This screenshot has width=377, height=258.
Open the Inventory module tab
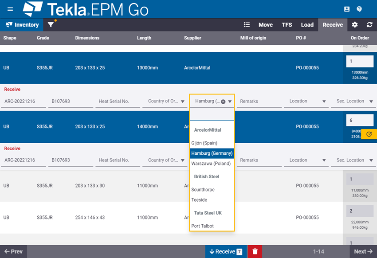click(x=22, y=25)
